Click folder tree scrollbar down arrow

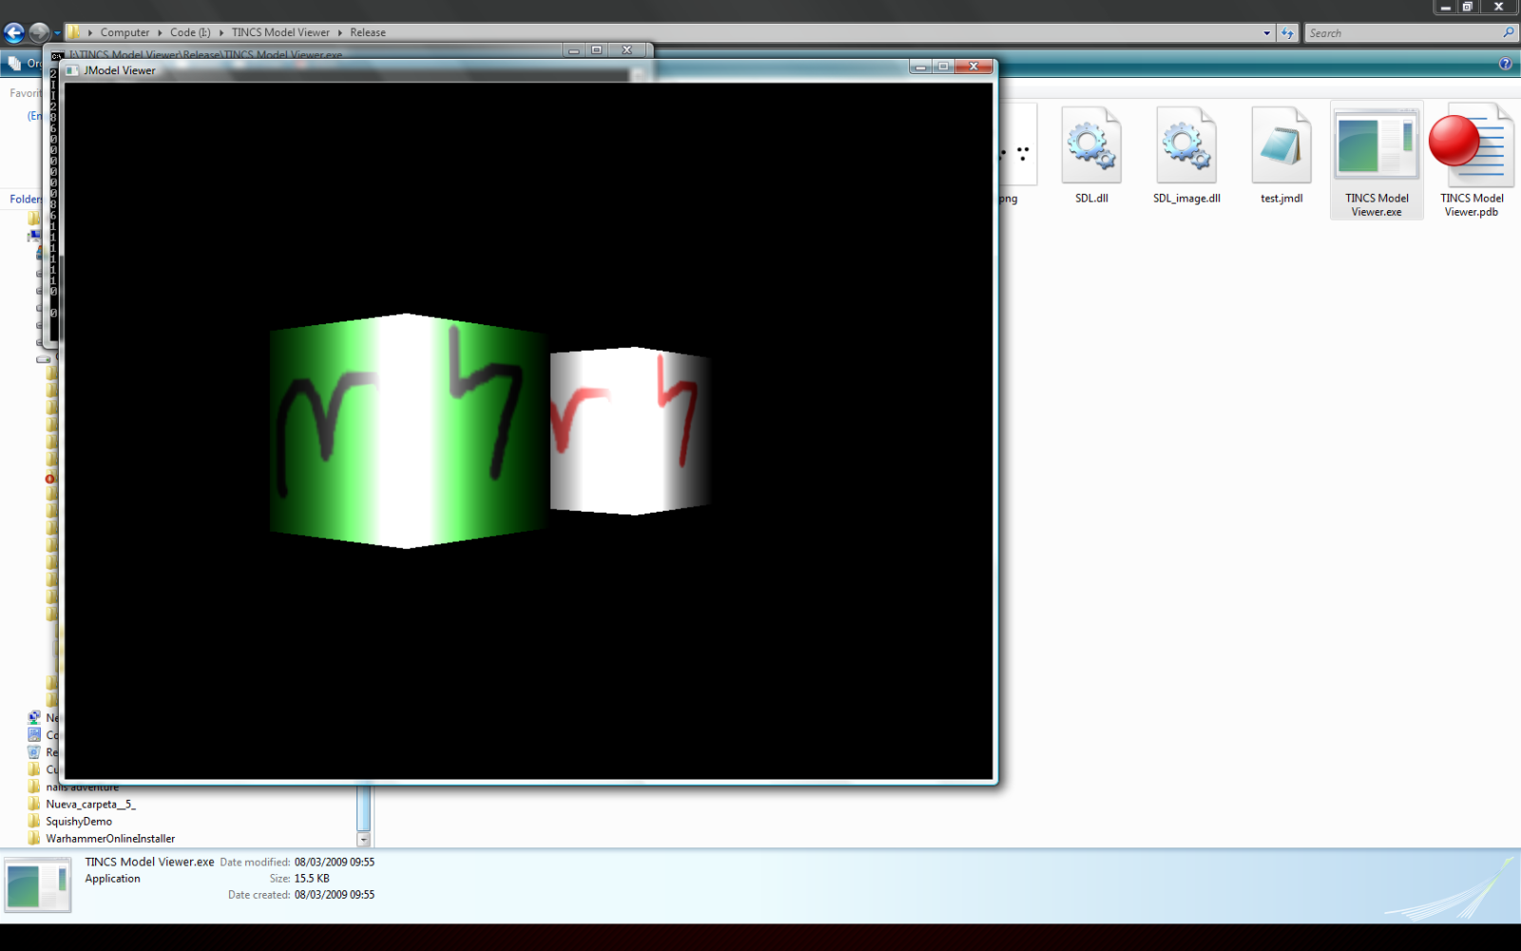click(x=363, y=839)
